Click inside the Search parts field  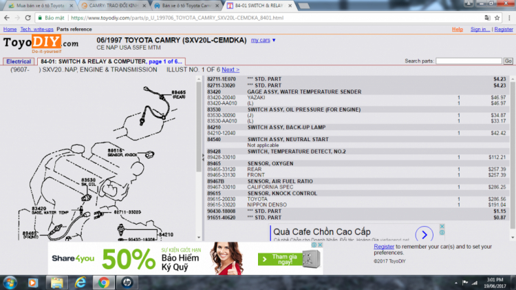(x=469, y=61)
